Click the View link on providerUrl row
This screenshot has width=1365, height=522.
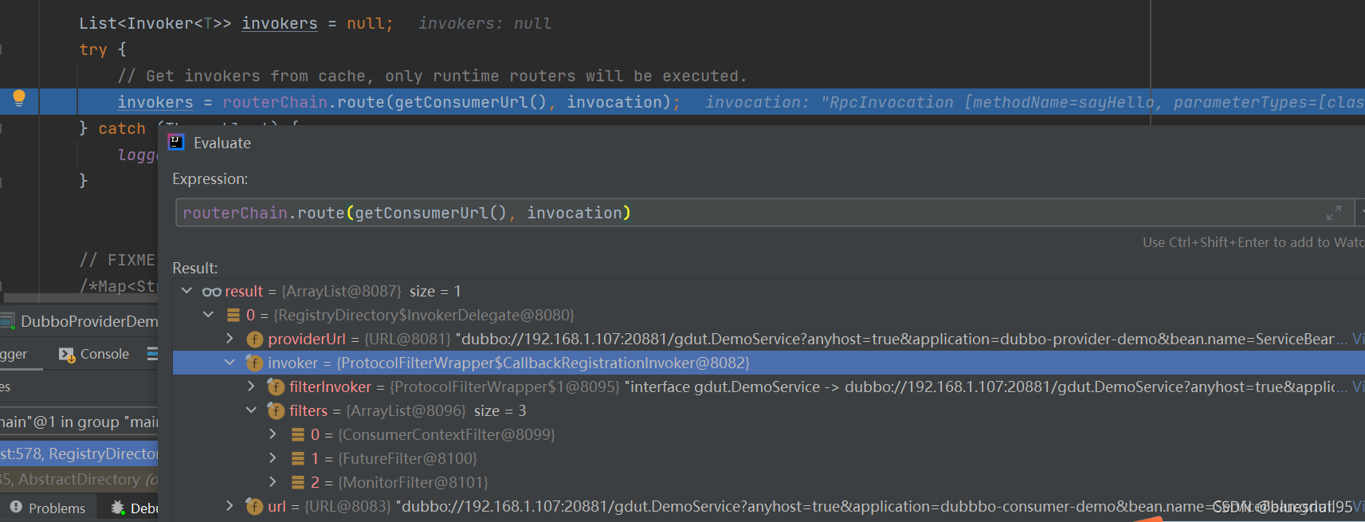(x=1358, y=339)
